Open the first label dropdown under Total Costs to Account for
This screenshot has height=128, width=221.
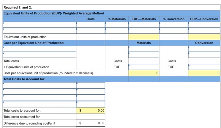point(39,85)
